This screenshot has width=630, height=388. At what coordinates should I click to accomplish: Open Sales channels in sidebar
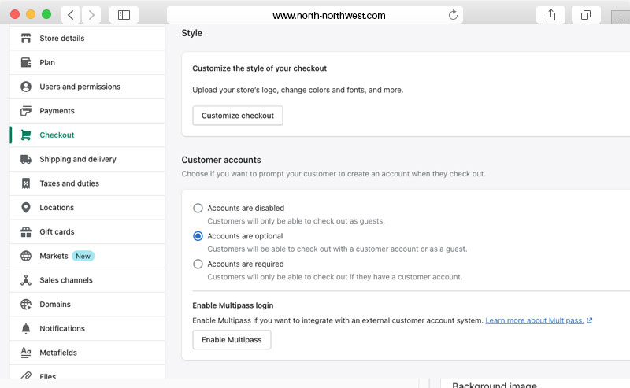[66, 280]
